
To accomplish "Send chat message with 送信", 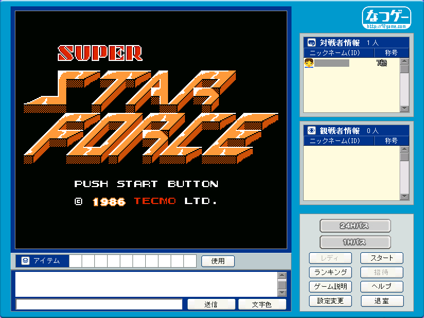I will [211, 304].
